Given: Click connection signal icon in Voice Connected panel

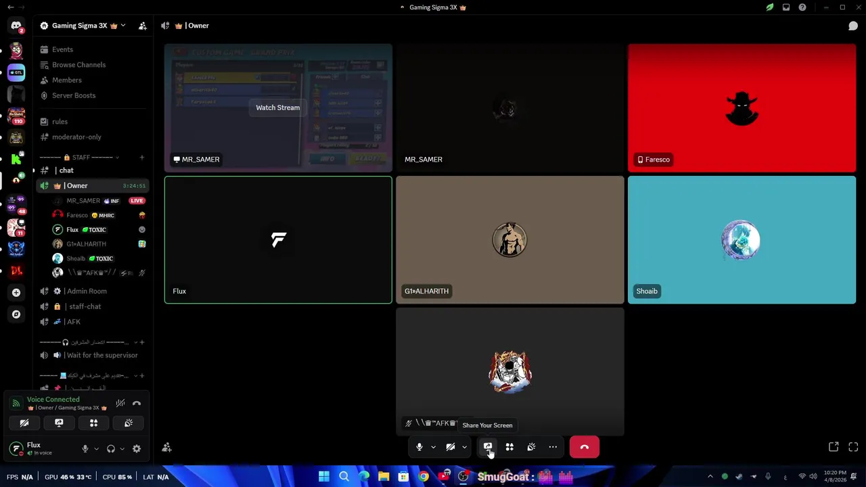Looking at the screenshot, I should (16, 403).
